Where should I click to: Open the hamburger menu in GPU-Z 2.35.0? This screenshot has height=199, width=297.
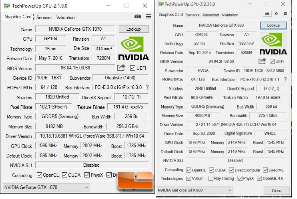click(285, 14)
